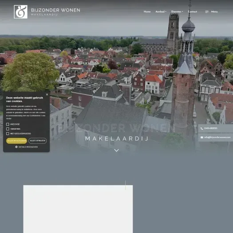The width and height of the screenshot is (233, 233).
Task: Tick the Targeting cookie checkbox
Action: click(8, 129)
